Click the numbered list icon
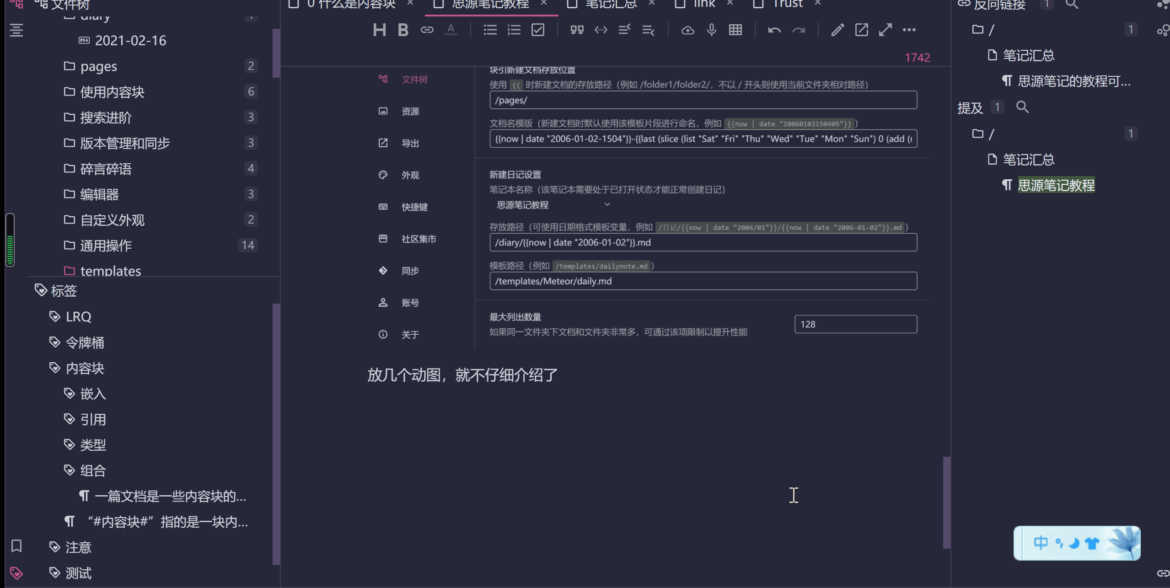This screenshot has width=1170, height=588. (514, 29)
